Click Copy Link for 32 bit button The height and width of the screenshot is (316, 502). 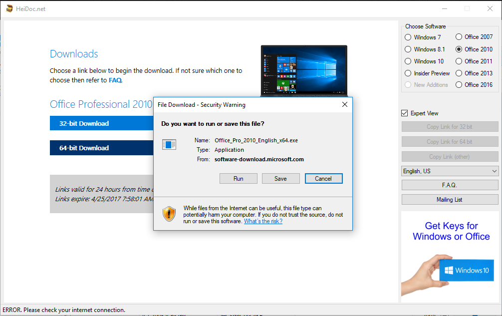pos(450,127)
